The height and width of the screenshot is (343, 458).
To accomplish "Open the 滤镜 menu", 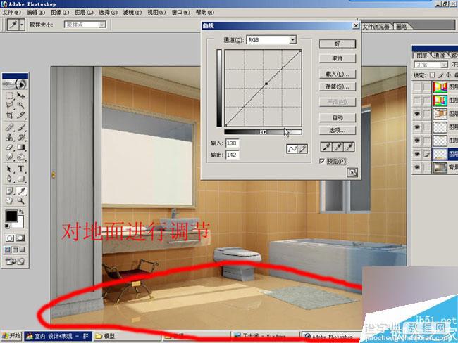I will (132, 13).
